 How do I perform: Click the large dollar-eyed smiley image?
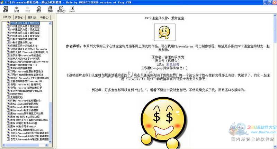coord(163,122)
